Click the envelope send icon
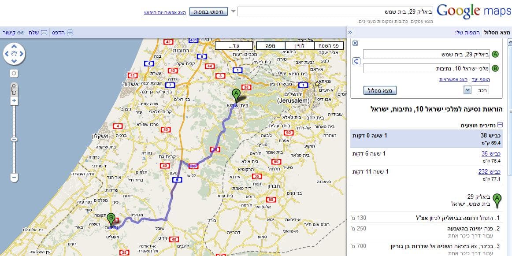This screenshot has width=512, height=256. click(44, 33)
